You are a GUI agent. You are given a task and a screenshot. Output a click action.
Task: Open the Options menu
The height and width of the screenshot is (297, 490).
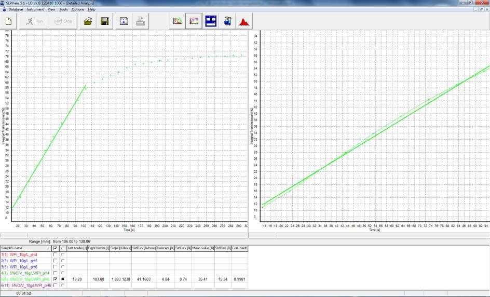pyautogui.click(x=77, y=9)
